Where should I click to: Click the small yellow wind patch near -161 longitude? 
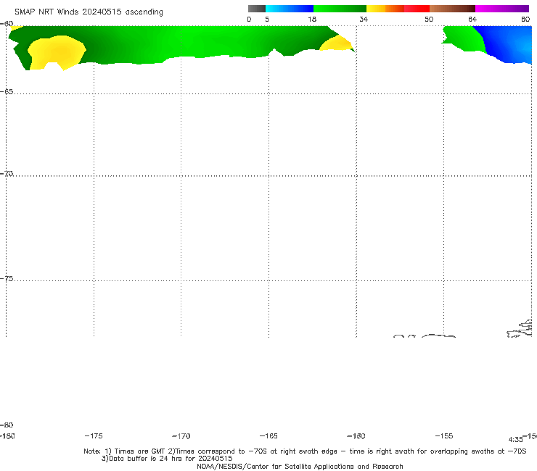click(337, 43)
